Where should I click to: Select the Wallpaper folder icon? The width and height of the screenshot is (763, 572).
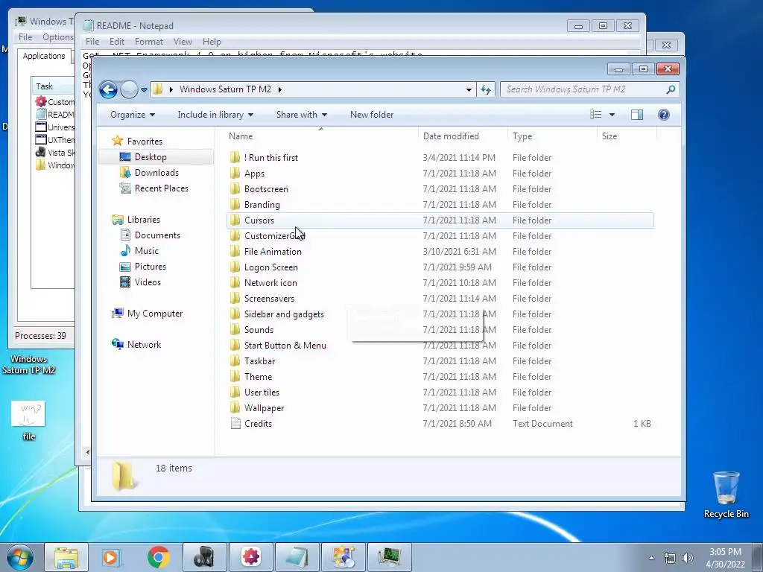pos(235,407)
